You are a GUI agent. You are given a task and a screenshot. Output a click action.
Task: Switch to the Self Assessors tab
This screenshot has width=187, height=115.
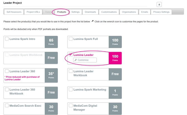(x=13, y=12)
